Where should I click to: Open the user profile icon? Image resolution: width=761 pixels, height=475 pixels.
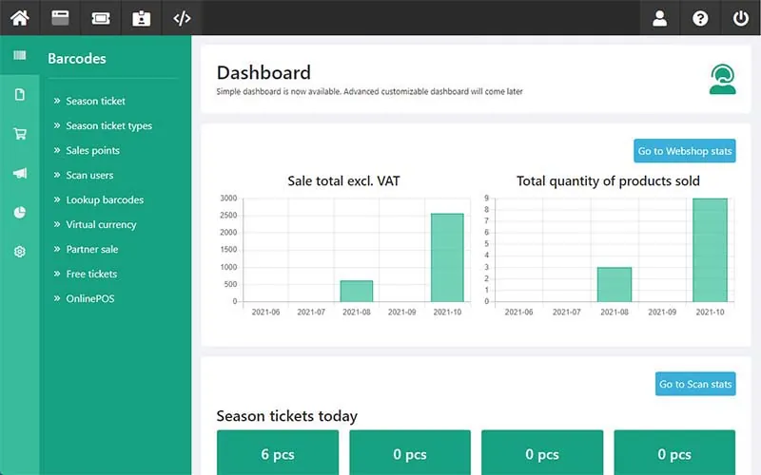click(x=659, y=18)
